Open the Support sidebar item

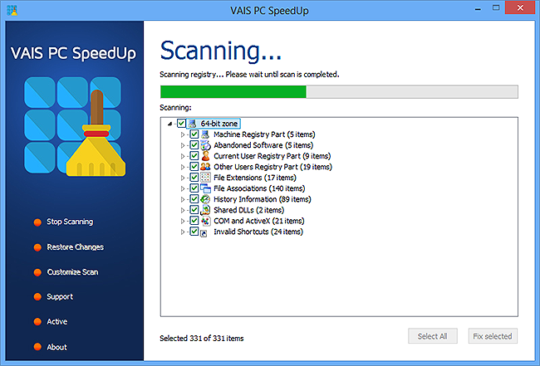(x=60, y=297)
